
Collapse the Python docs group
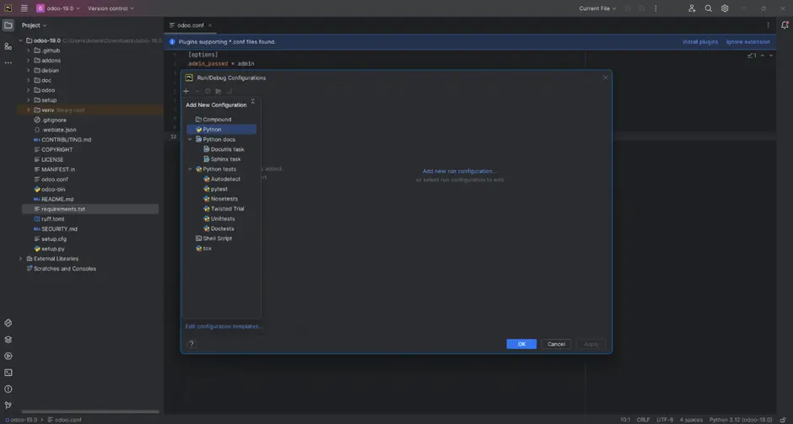[x=190, y=139]
